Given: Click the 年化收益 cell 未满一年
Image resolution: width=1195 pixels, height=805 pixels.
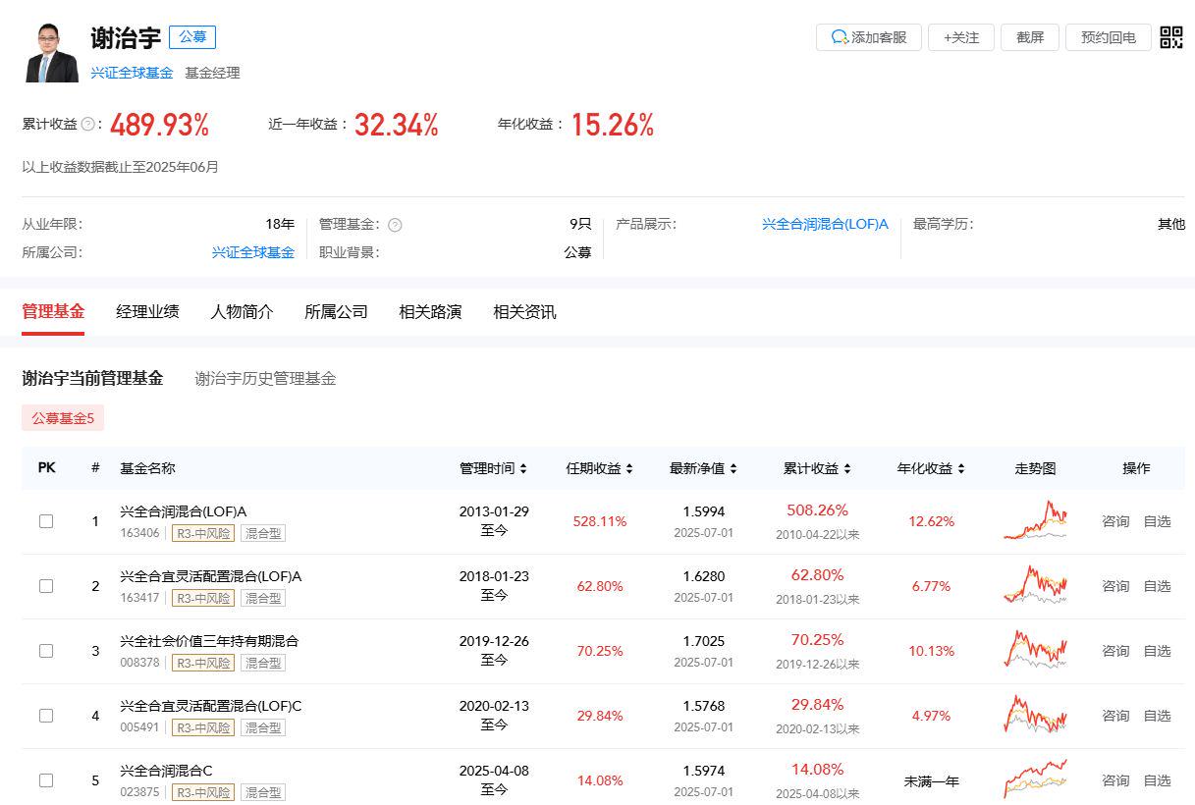Looking at the screenshot, I should 931,781.
